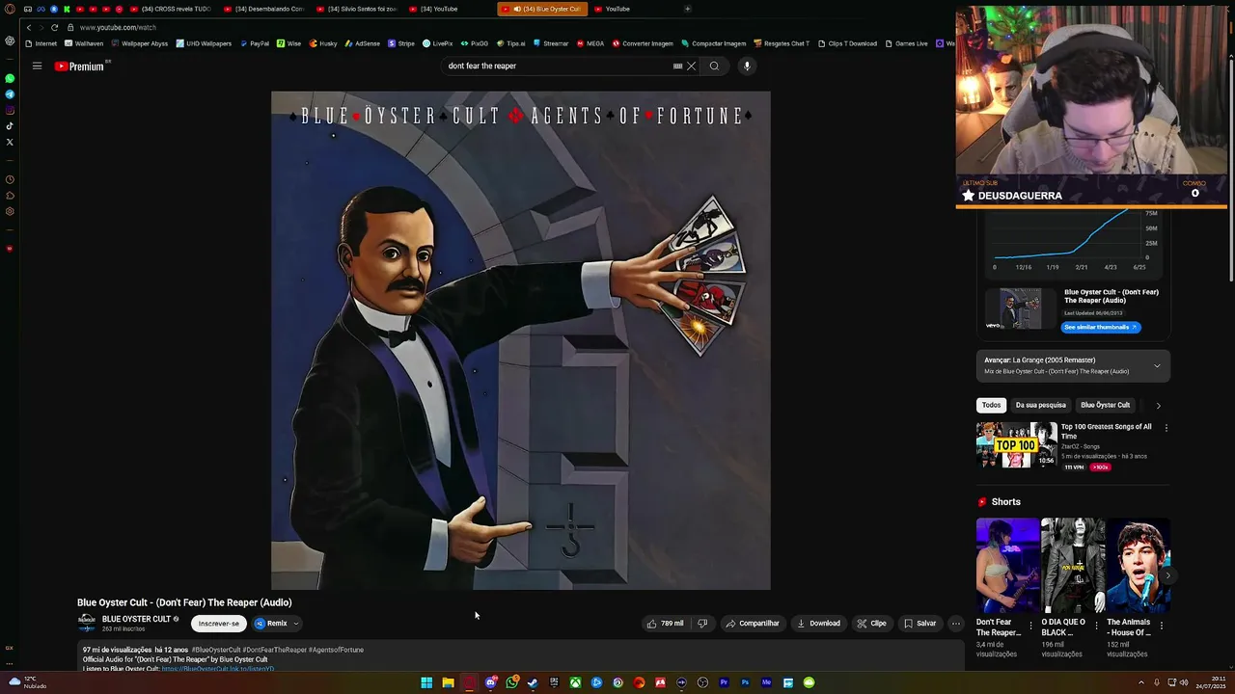Viewport: 1235px width, 694px height.
Task: Open options for Don't Fear The Reaper short
Action: tap(1030, 626)
